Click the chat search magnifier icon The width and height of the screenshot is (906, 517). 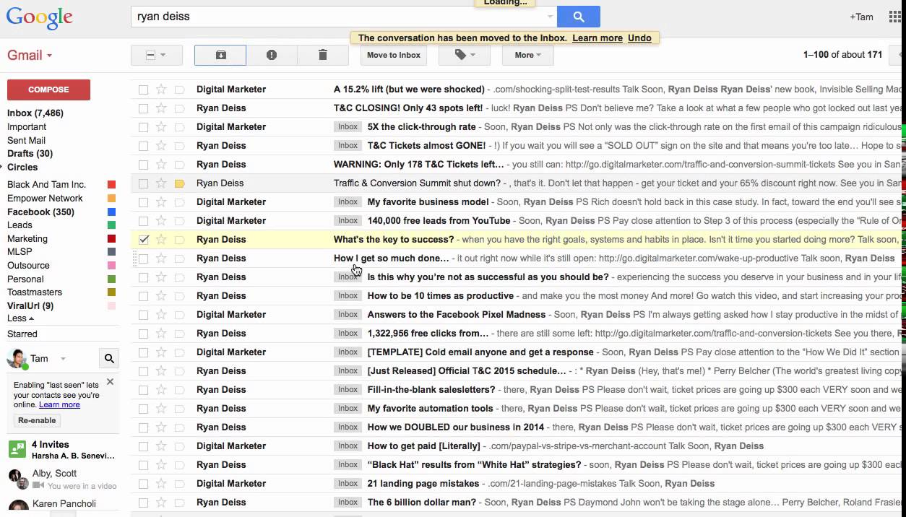pos(109,358)
